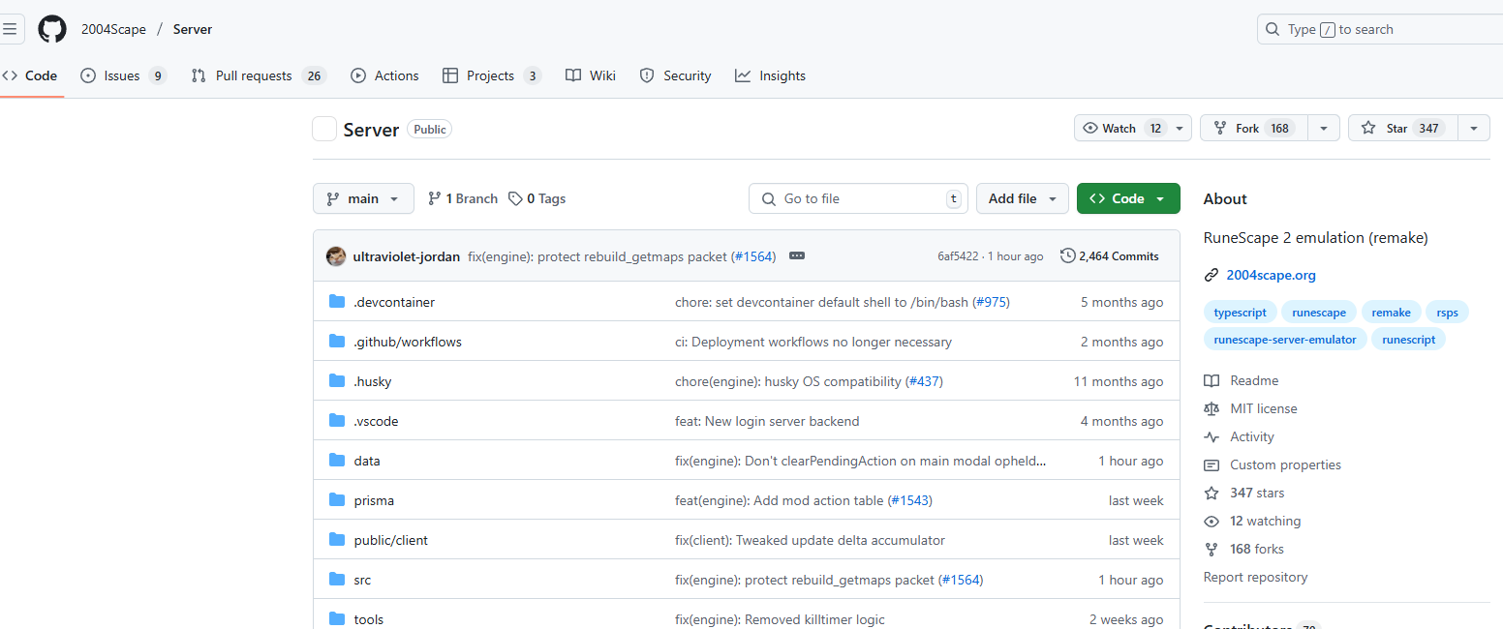Open the Pull requests tab
Image resolution: width=1503 pixels, height=629 pixels.
point(259,75)
